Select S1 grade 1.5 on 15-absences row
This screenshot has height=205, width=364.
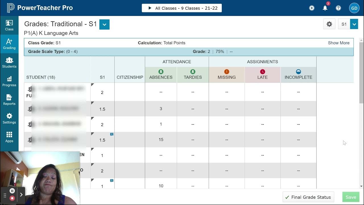point(102,140)
